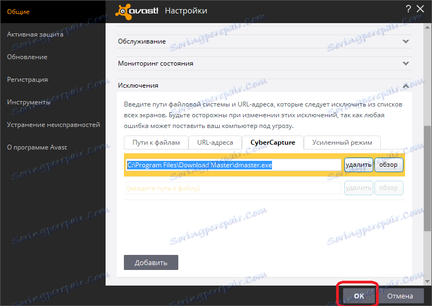
Task: Switch to the Усиленный режим tab
Action: tap(342, 143)
